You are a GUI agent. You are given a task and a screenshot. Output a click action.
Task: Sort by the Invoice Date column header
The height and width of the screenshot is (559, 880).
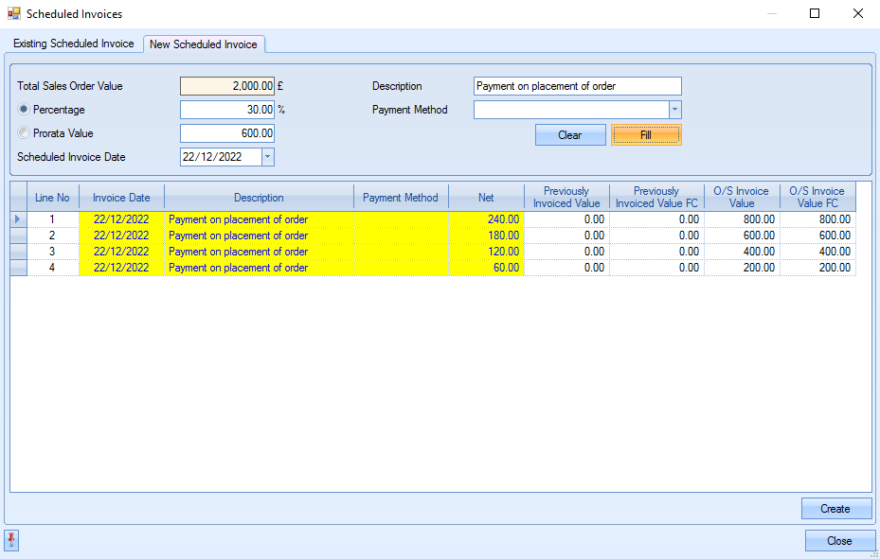point(121,198)
